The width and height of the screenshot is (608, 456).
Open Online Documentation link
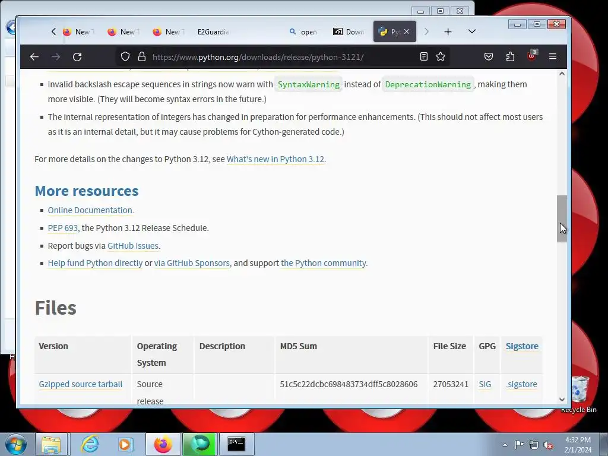[x=90, y=210]
